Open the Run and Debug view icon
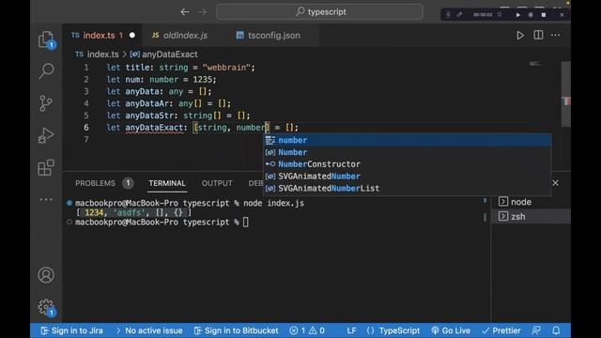 tap(46, 135)
